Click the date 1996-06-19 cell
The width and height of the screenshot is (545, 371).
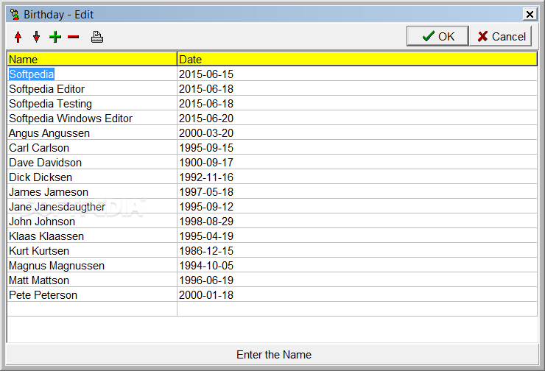[357, 280]
